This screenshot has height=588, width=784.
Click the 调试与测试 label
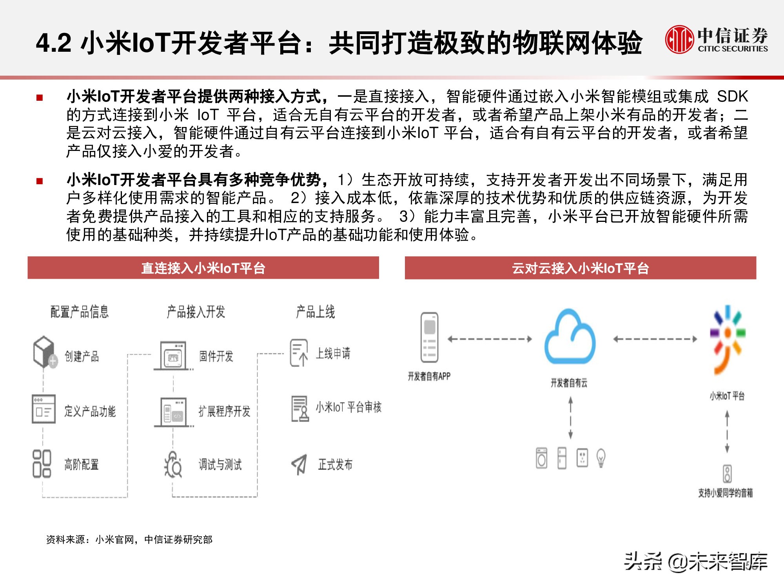[x=220, y=465]
